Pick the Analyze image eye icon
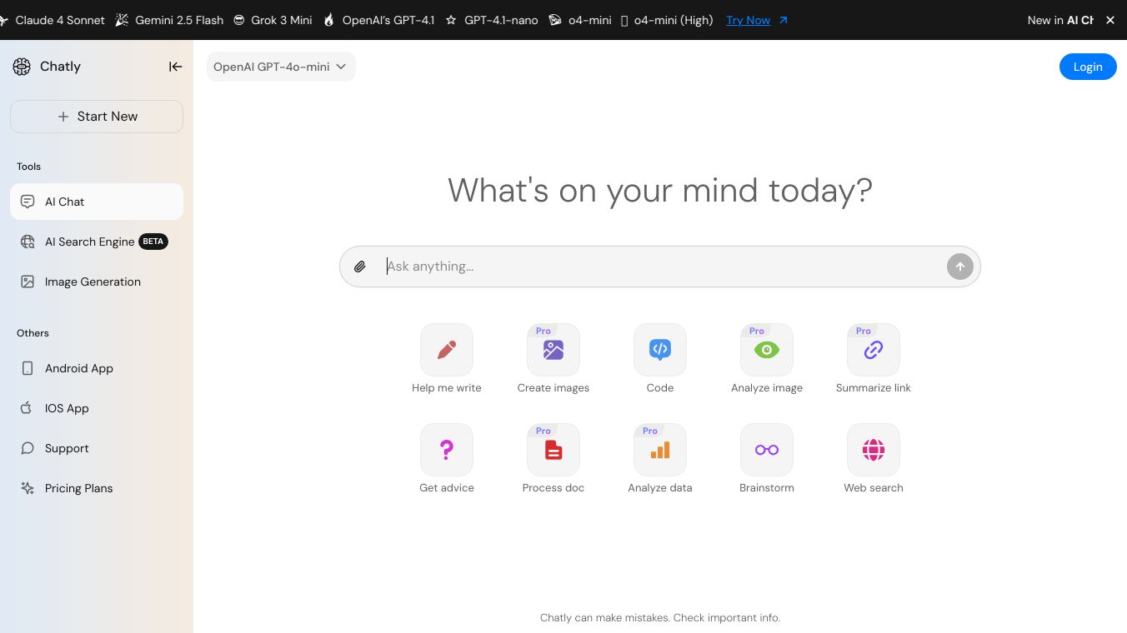 [x=767, y=350]
